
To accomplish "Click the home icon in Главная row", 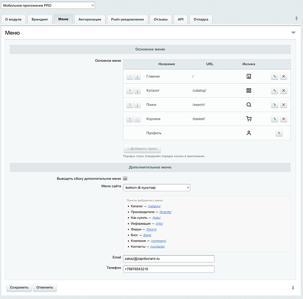I will [x=249, y=76].
